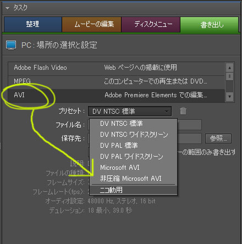The width and height of the screenshot is (242, 244).
Task: Delete preset with trash icon
Action: click(183, 111)
